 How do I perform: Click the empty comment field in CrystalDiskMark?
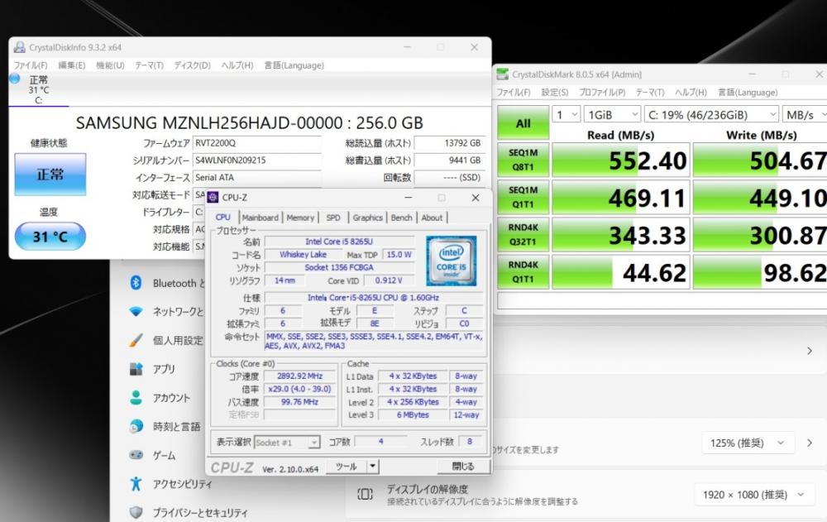(662, 301)
